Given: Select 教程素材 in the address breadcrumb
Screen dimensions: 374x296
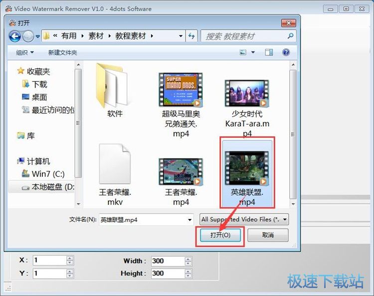Looking at the screenshot, I should click(131, 36).
